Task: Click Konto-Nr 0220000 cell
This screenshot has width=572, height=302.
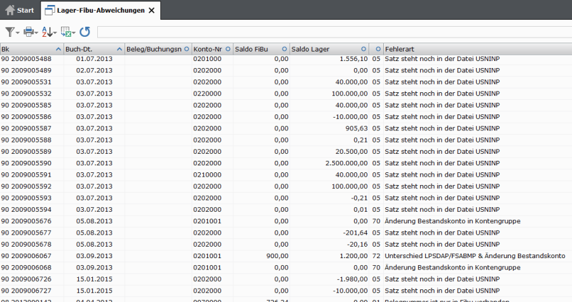Action: [207, 93]
